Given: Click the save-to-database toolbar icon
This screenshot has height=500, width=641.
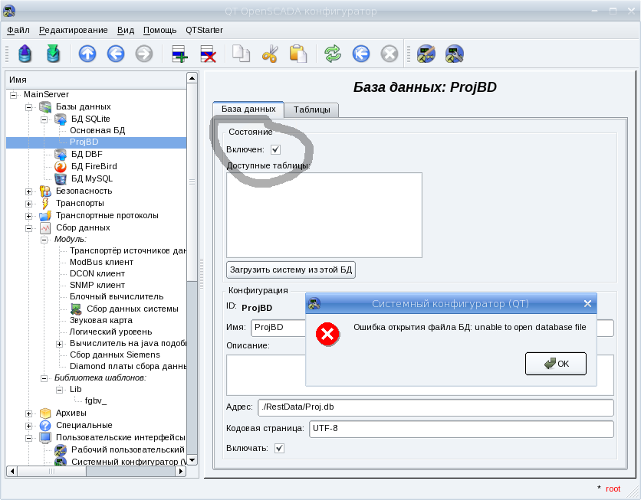Looking at the screenshot, I should pos(53,54).
